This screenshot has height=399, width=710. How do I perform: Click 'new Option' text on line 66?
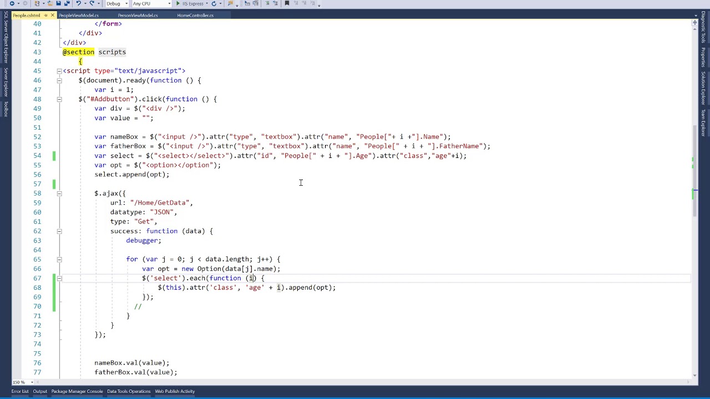click(201, 269)
